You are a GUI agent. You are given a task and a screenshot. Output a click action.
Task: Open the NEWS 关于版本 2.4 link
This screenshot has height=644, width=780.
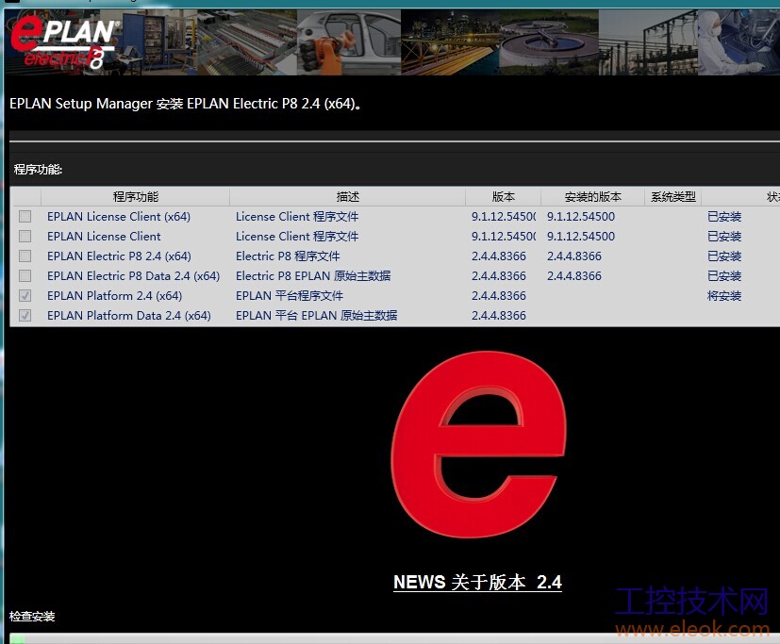click(477, 582)
